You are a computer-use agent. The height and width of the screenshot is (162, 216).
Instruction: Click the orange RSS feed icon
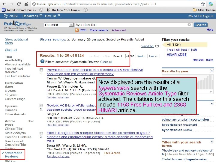77,30
